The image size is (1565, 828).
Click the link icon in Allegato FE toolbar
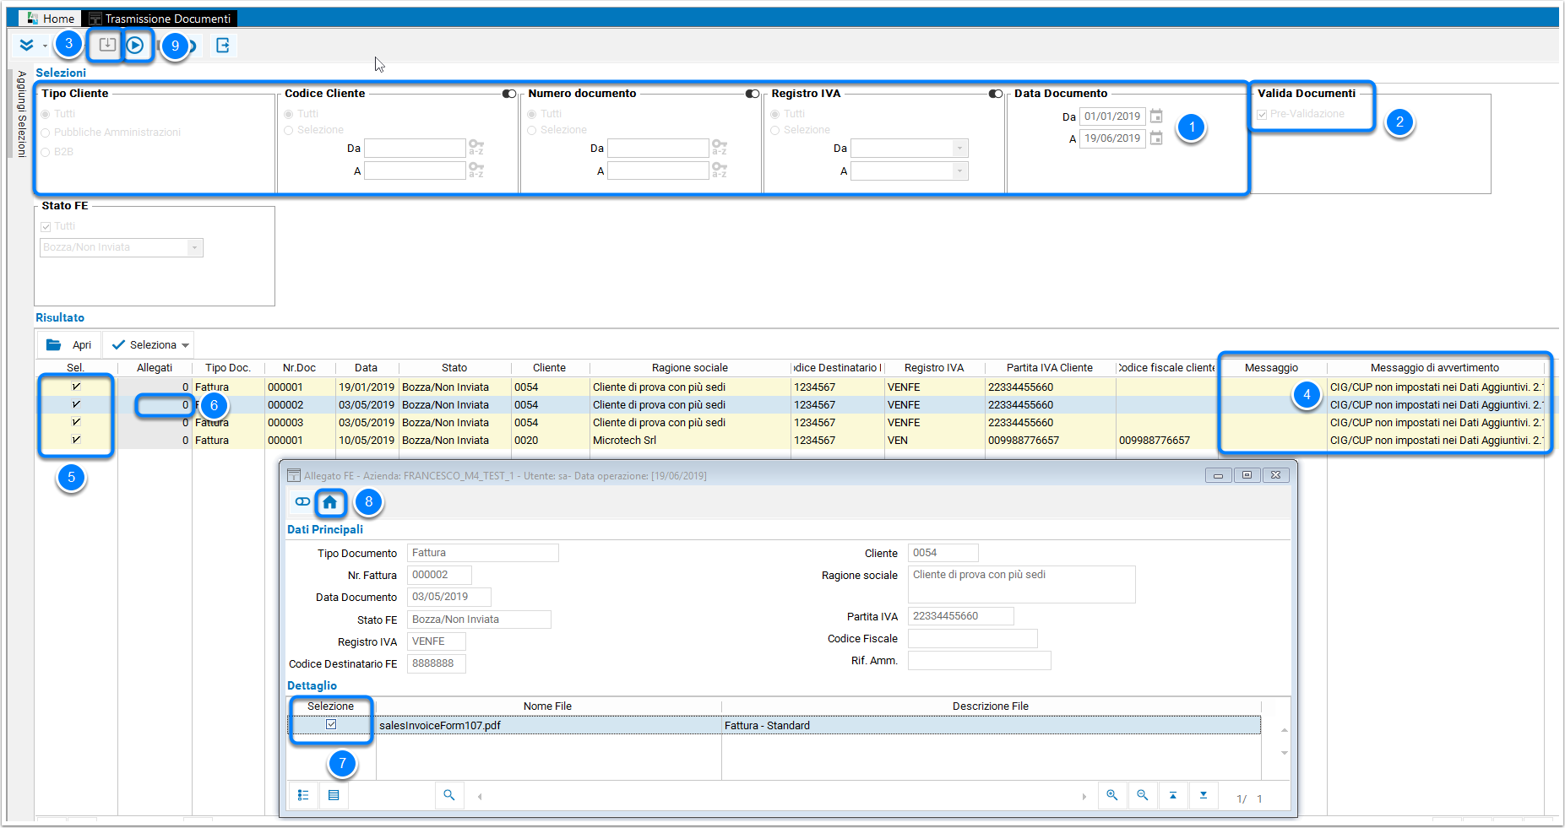[x=302, y=502]
